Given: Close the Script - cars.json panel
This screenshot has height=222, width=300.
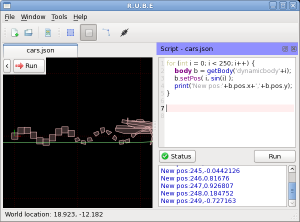Looking at the screenshot, I should [x=293, y=49].
